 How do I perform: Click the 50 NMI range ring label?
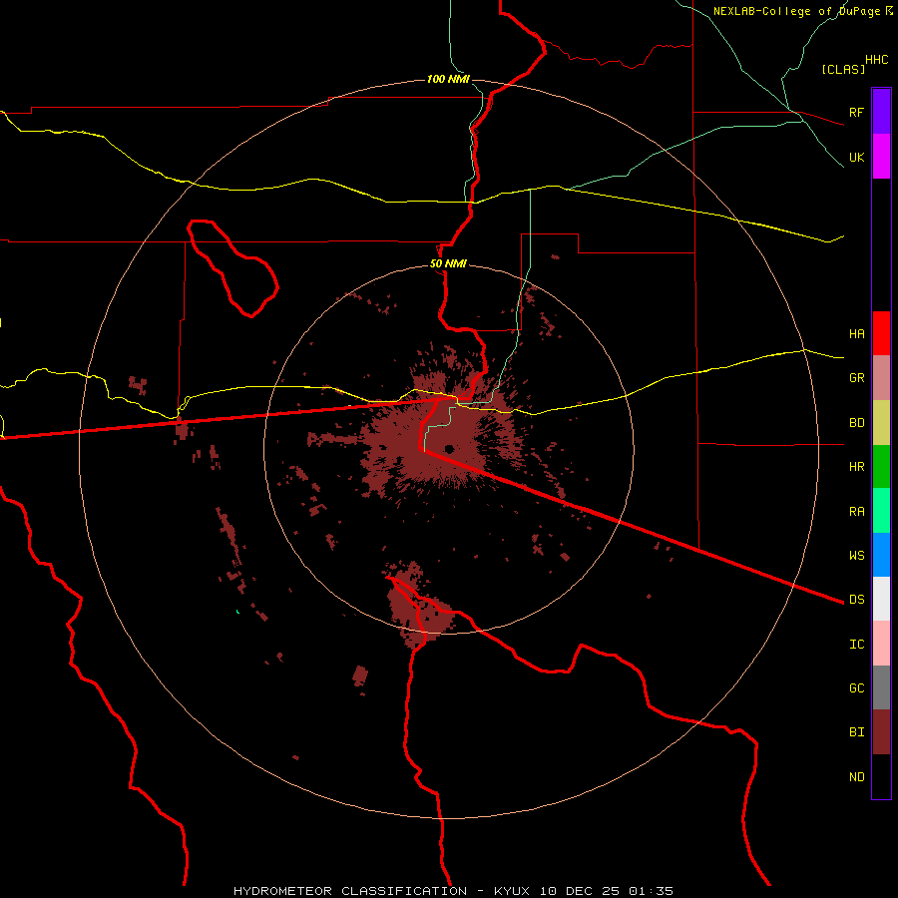(448, 264)
